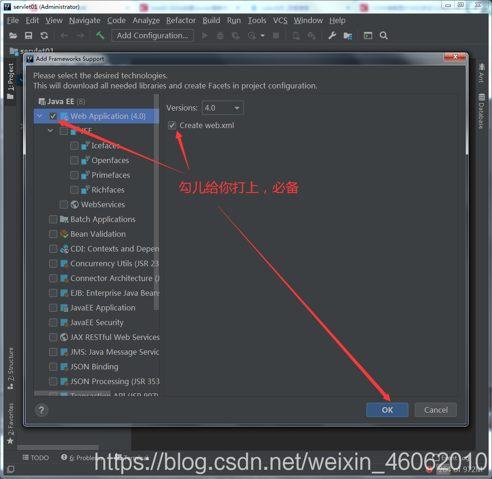Collapse the JSF tree node chevron

tap(50, 130)
